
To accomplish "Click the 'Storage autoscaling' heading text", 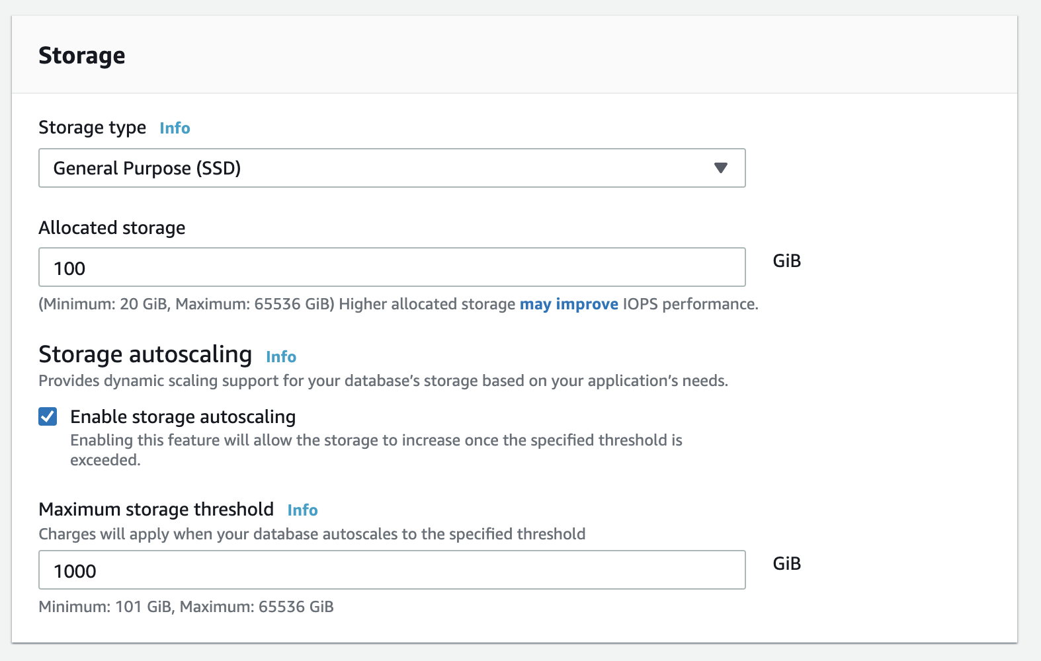I will [145, 354].
